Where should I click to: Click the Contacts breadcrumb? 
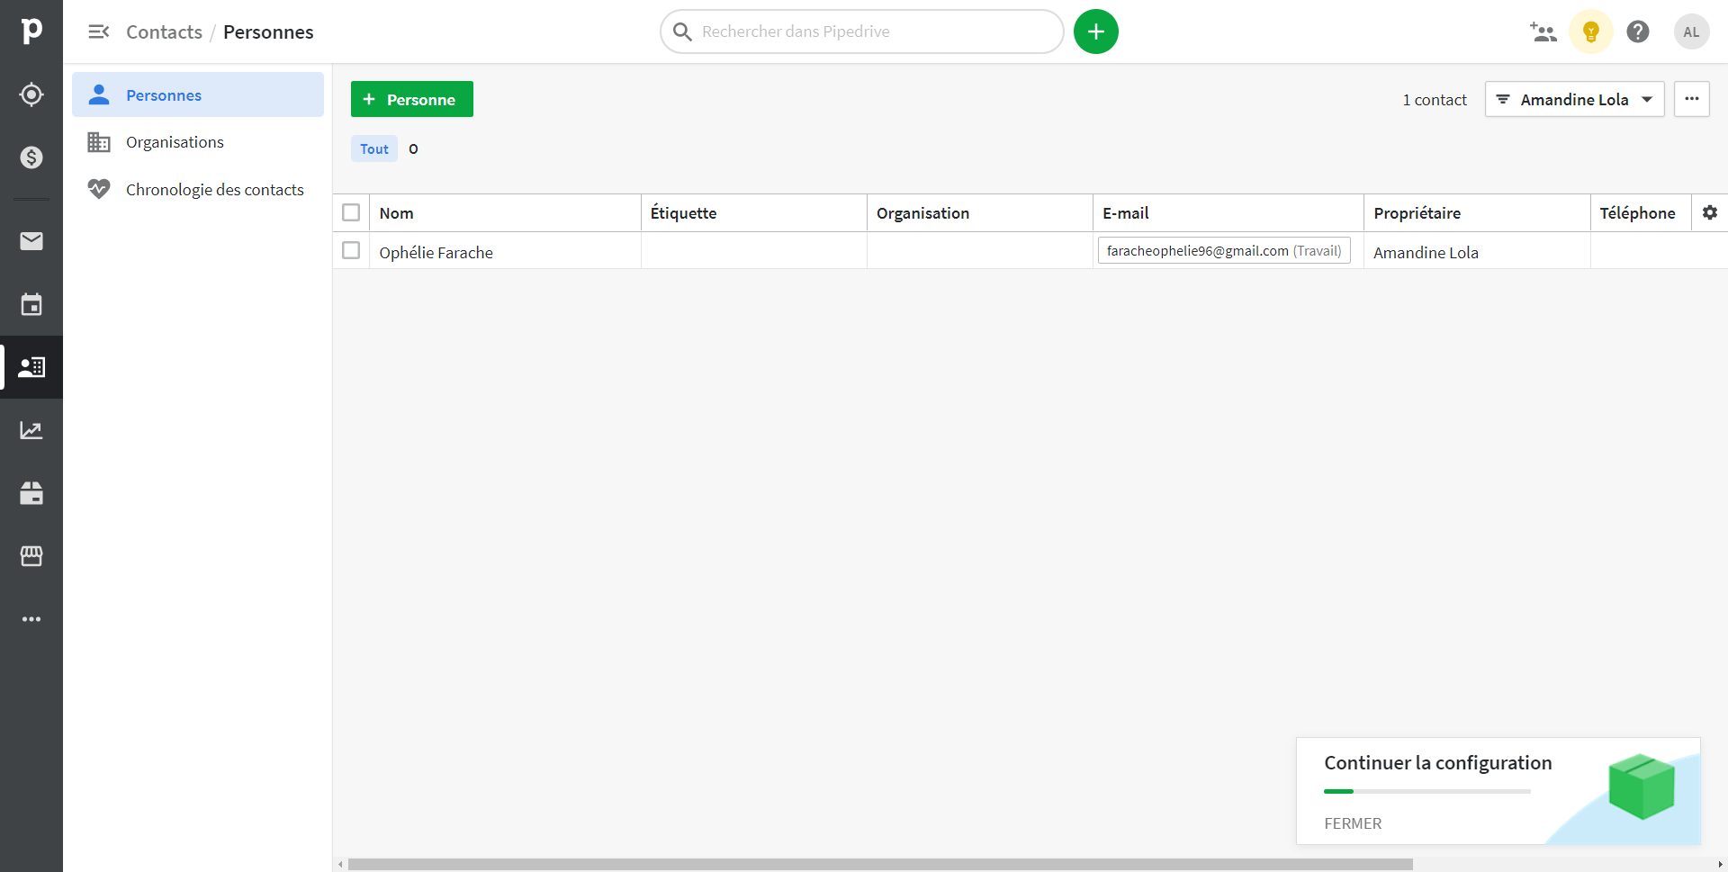pyautogui.click(x=165, y=32)
